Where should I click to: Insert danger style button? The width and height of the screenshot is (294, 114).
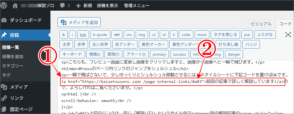coord(234,54)
